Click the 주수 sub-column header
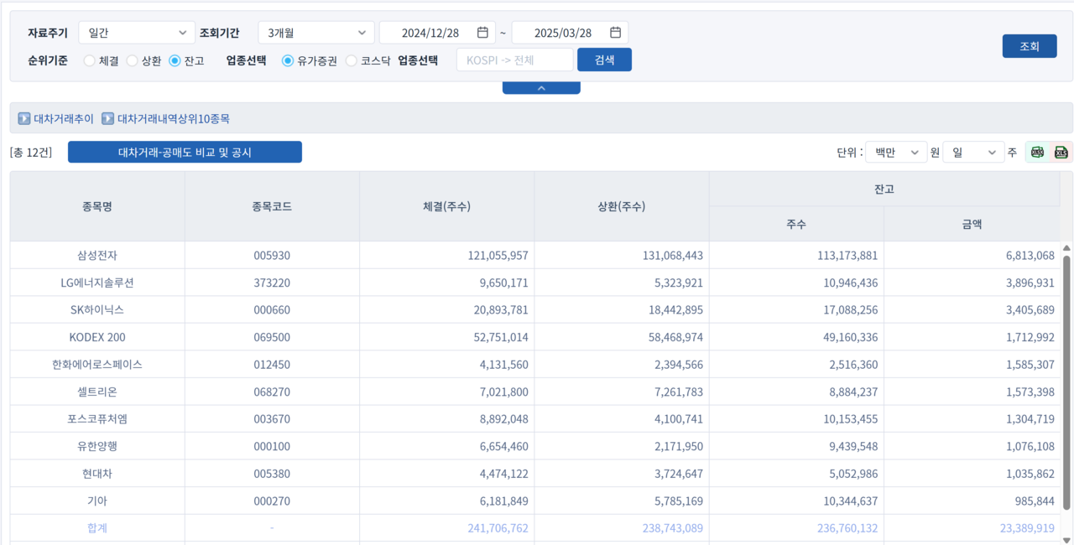 (796, 224)
